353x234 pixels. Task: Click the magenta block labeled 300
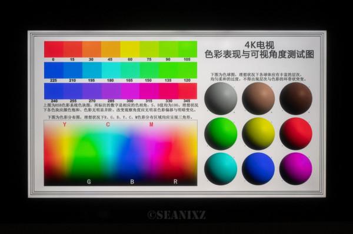130,91
